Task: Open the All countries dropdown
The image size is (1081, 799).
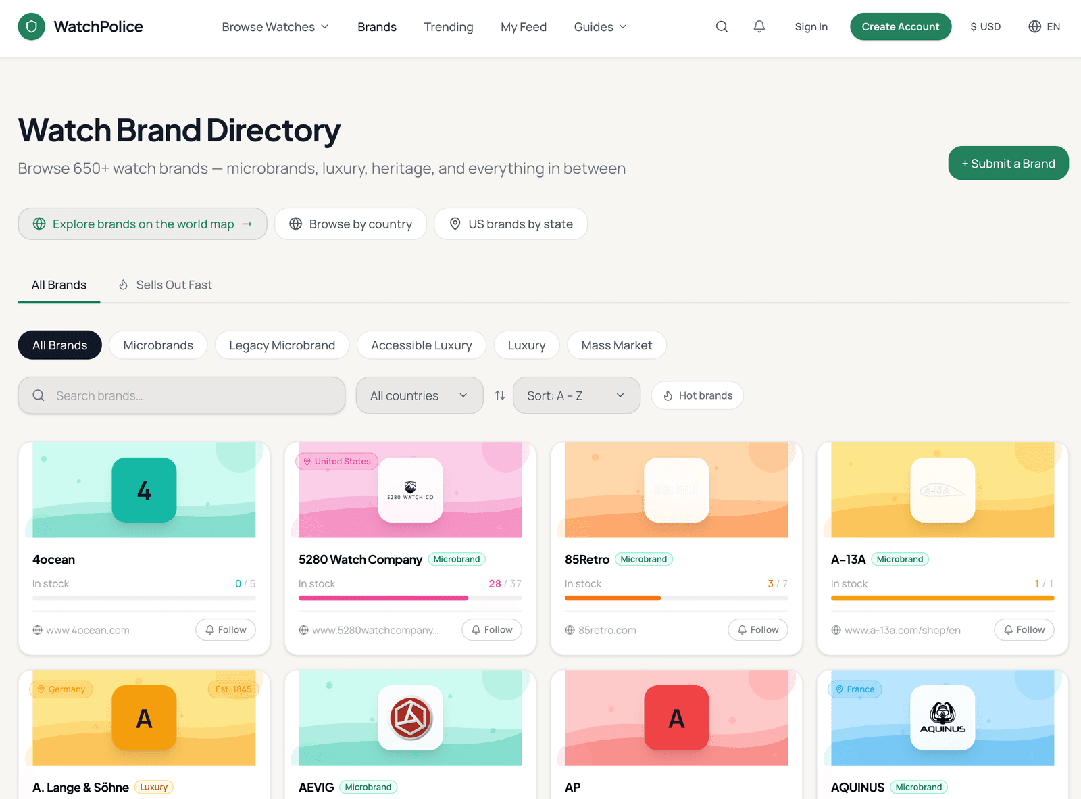Action: (420, 395)
